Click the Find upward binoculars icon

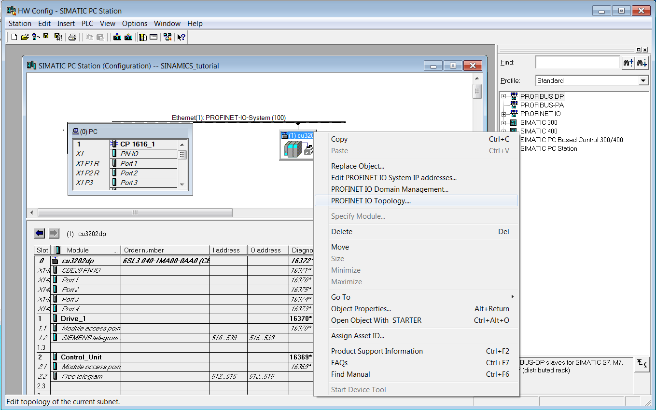[628, 63]
